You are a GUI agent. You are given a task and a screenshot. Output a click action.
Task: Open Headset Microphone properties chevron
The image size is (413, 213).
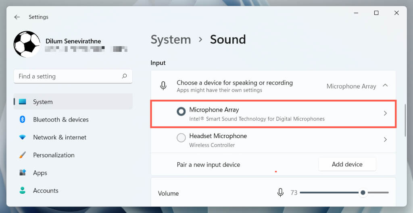385,140
